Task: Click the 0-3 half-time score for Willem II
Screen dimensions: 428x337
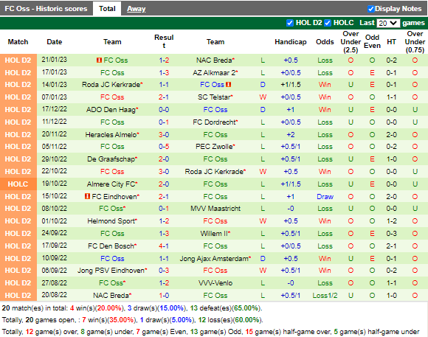Action: 391,234
